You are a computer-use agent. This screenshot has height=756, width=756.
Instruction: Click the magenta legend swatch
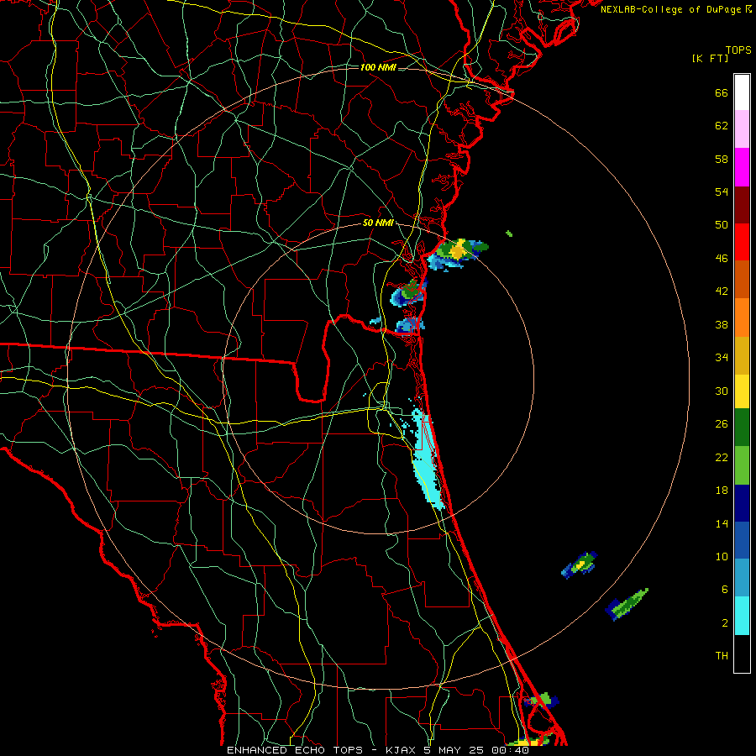tap(742, 167)
